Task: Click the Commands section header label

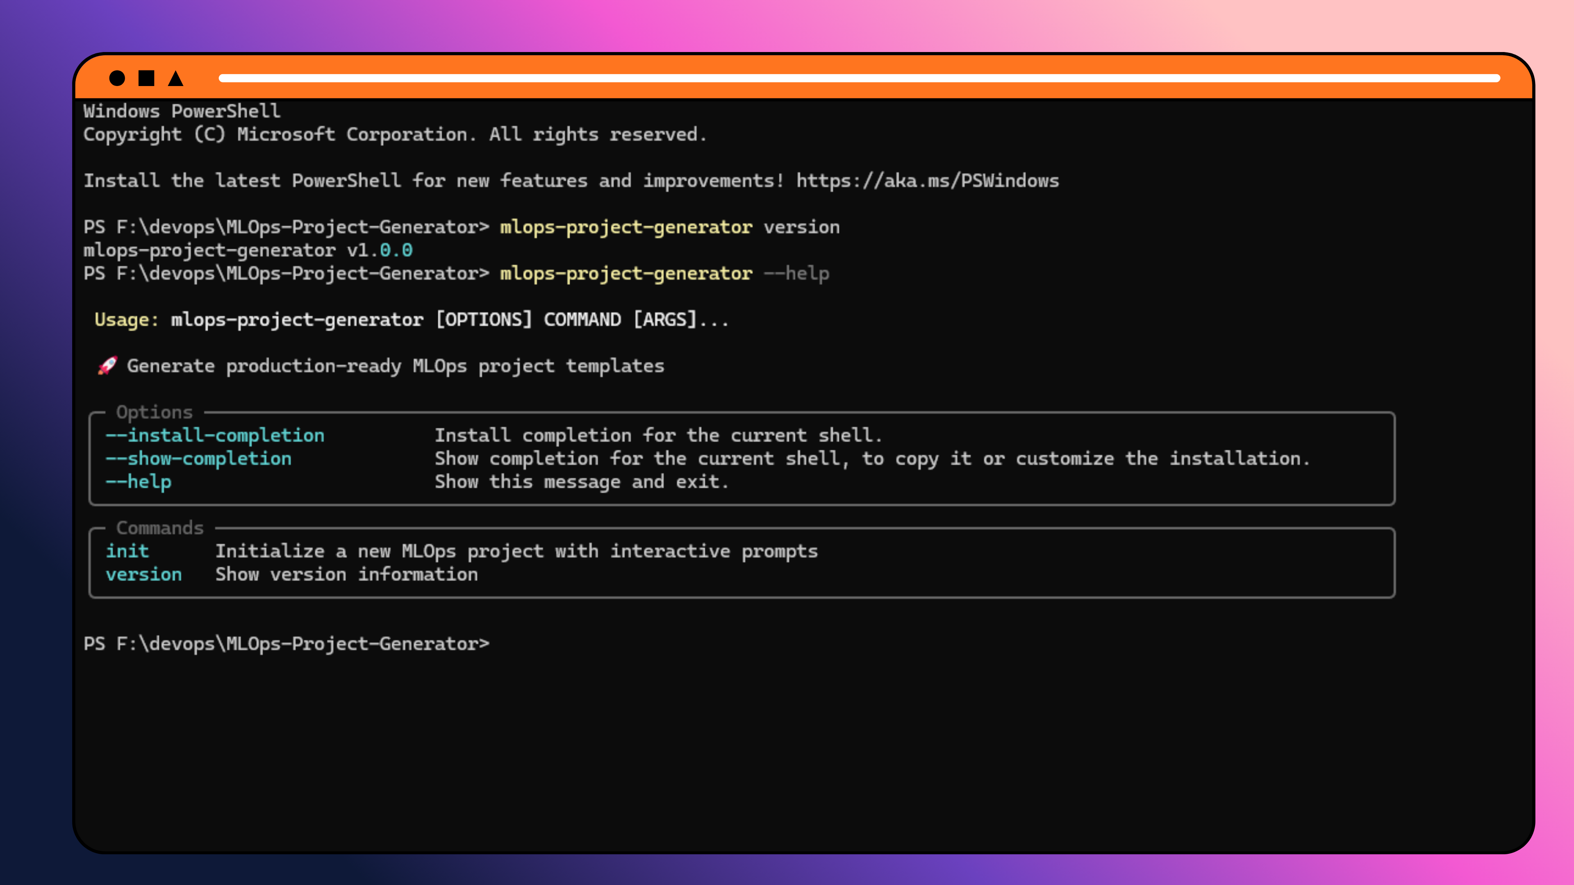Action: click(159, 528)
